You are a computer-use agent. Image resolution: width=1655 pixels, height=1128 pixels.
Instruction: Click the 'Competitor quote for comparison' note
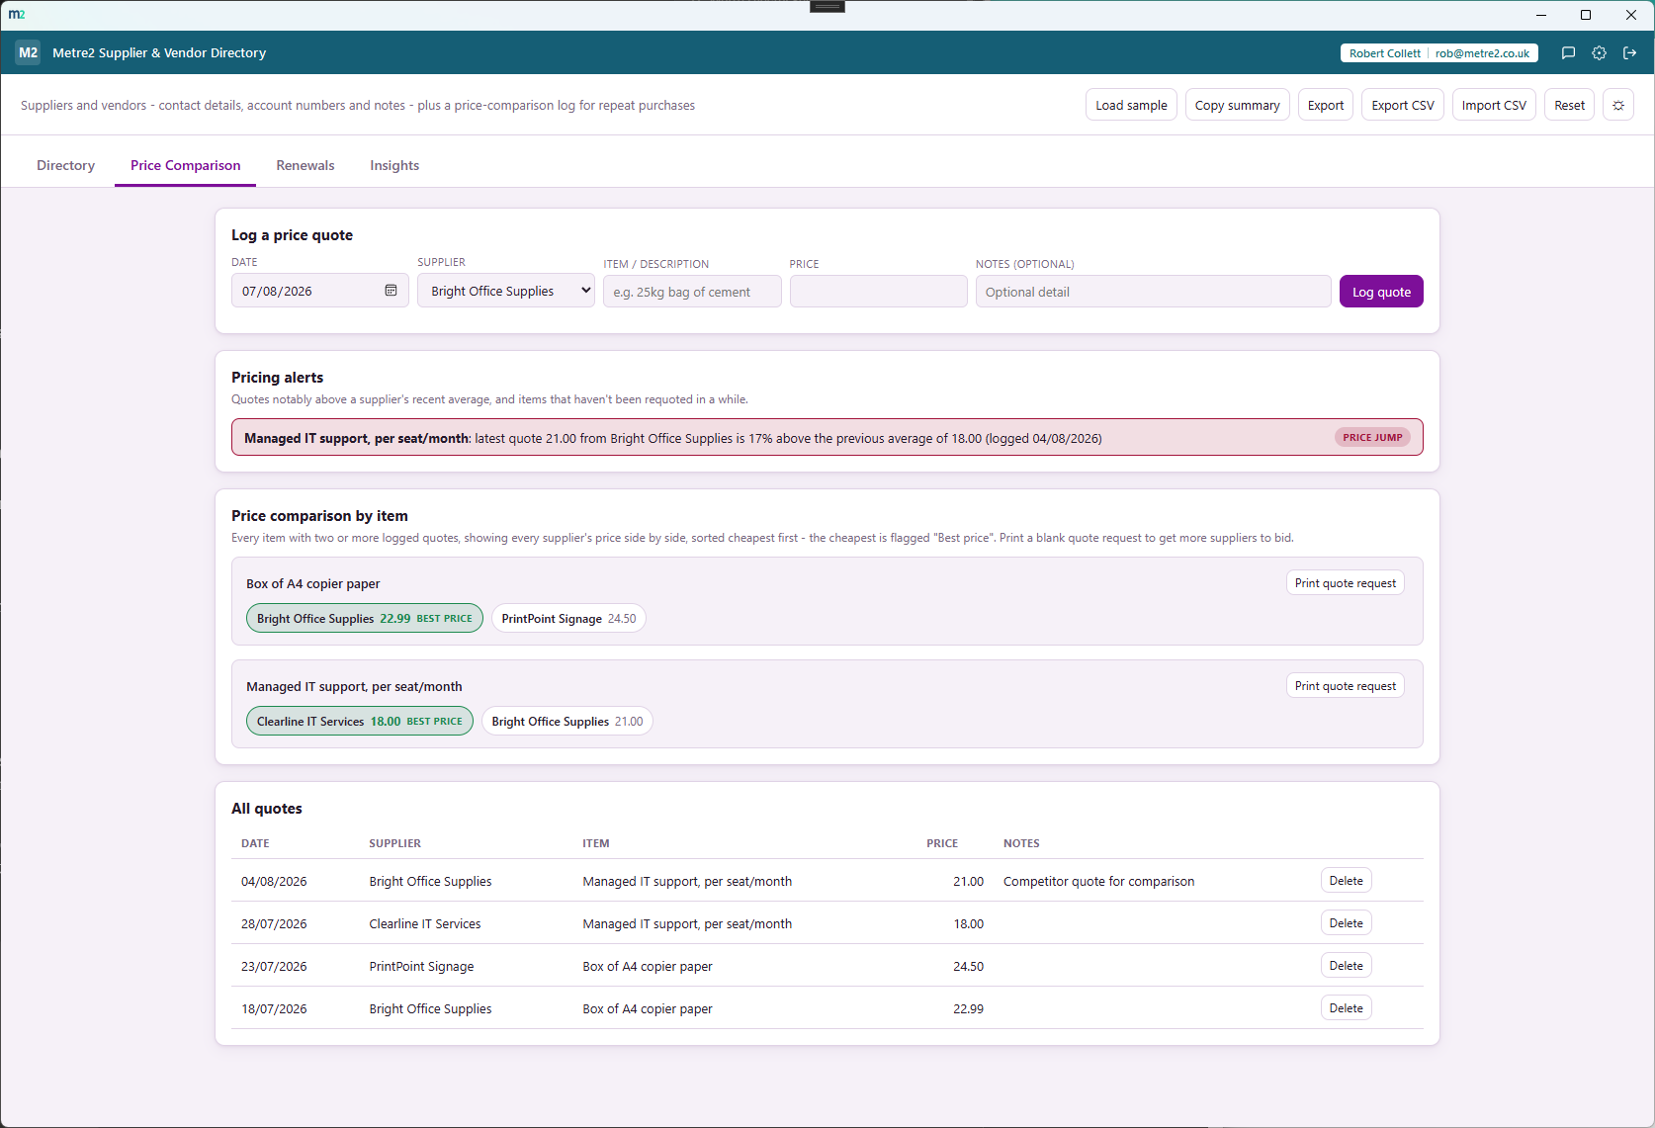[x=1098, y=881]
